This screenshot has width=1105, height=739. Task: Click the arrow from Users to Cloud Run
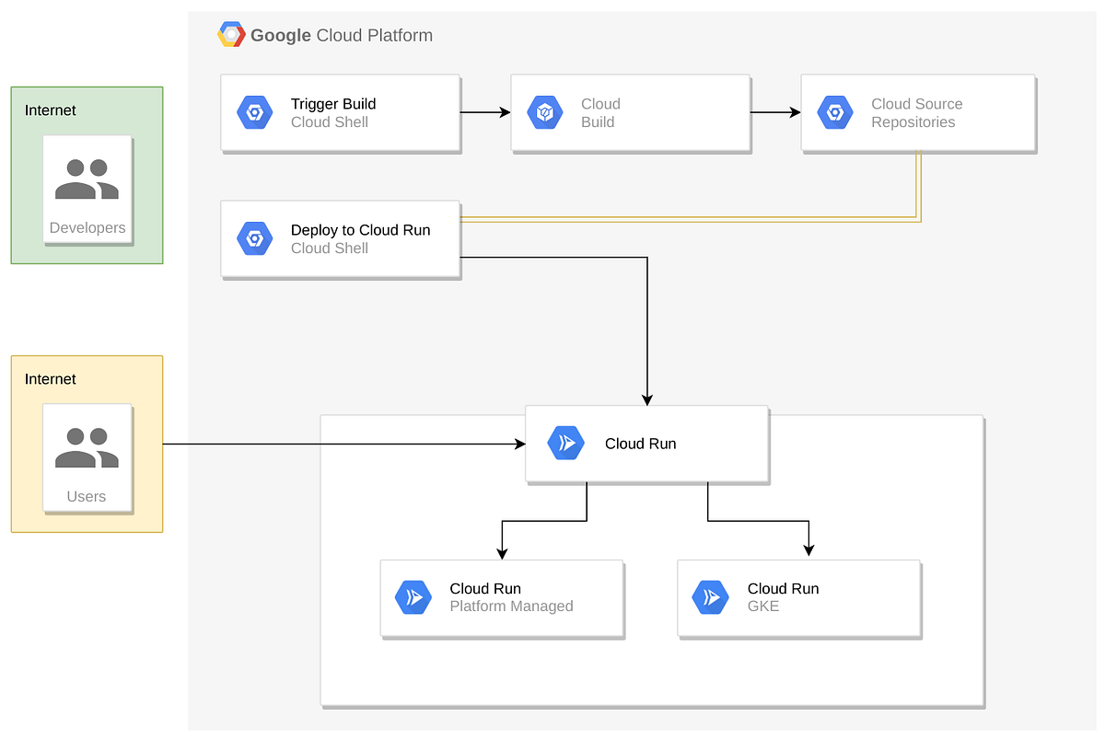tap(341, 443)
